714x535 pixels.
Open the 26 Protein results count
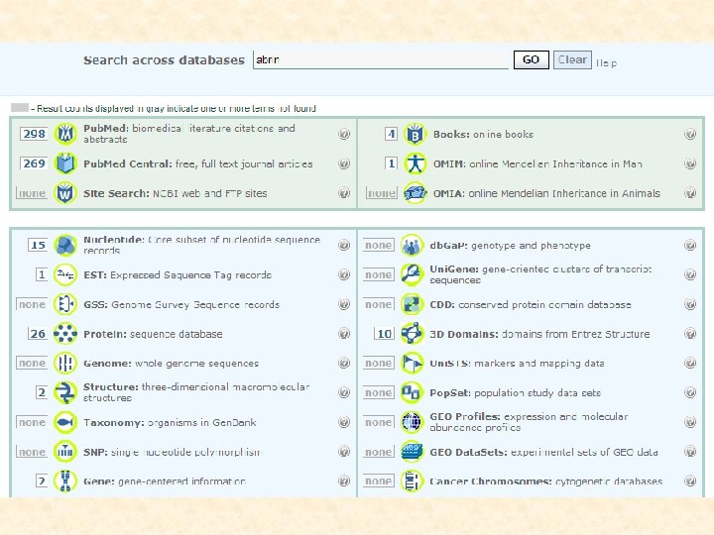(38, 334)
